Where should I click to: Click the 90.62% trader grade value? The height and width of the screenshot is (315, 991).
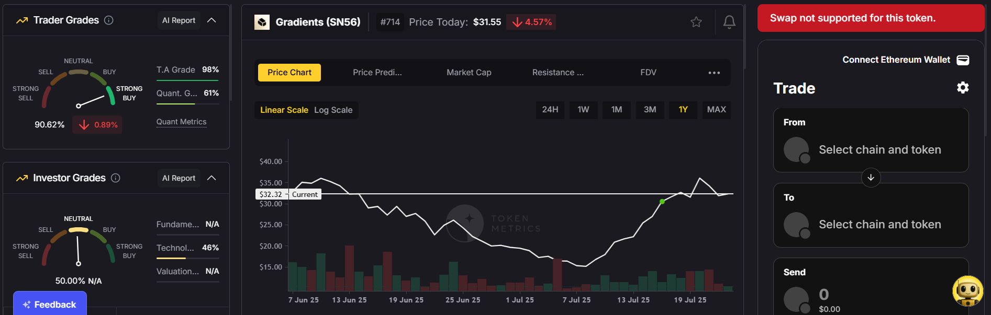point(49,125)
